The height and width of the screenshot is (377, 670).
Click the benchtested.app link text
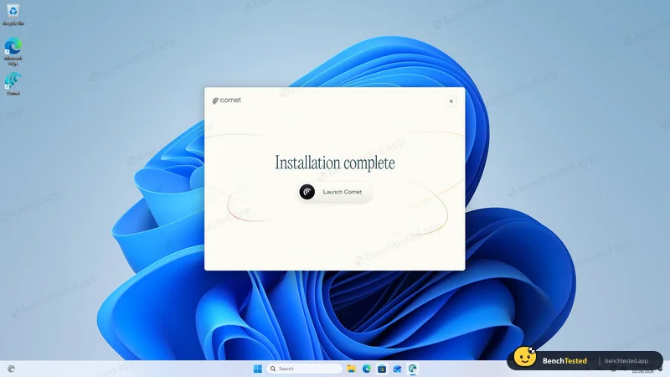coord(626,361)
